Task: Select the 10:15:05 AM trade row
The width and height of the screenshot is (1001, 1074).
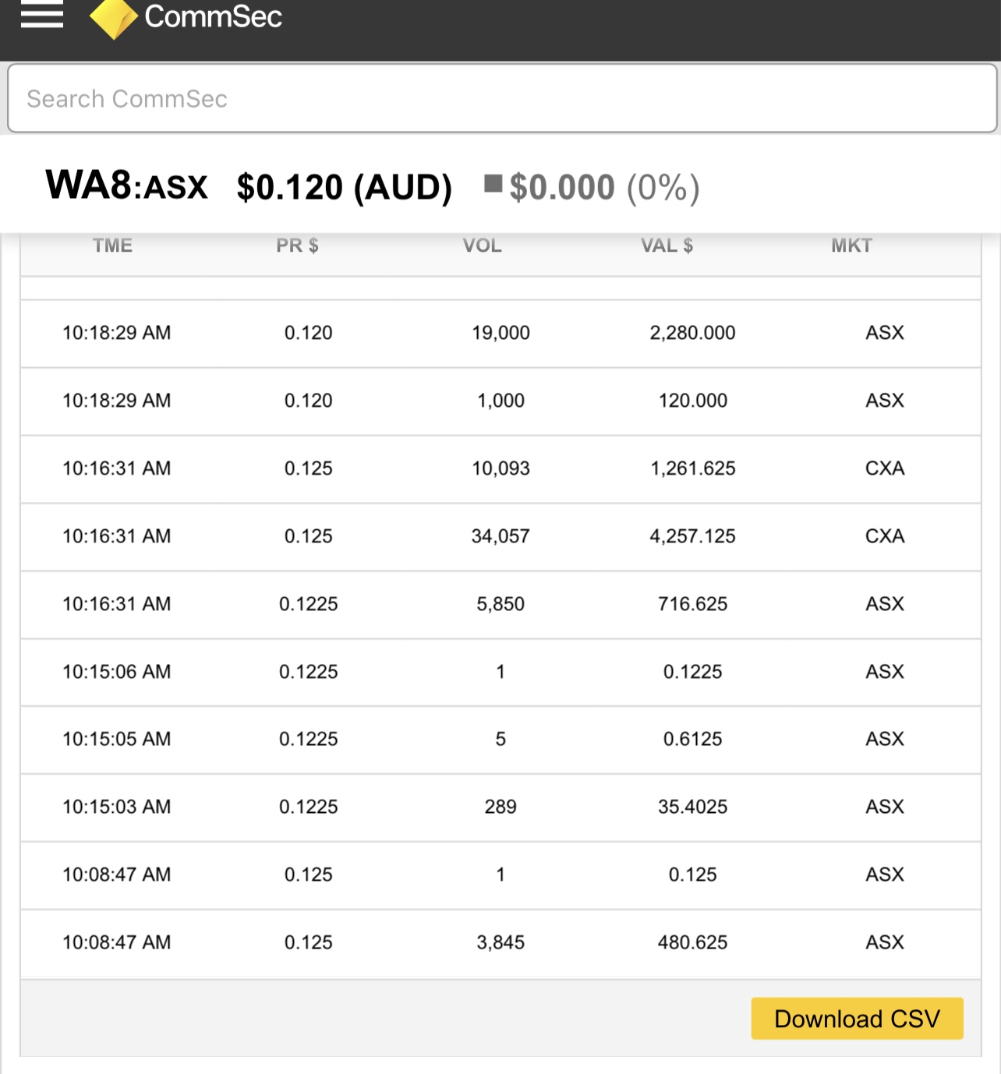Action: pyautogui.click(x=500, y=740)
